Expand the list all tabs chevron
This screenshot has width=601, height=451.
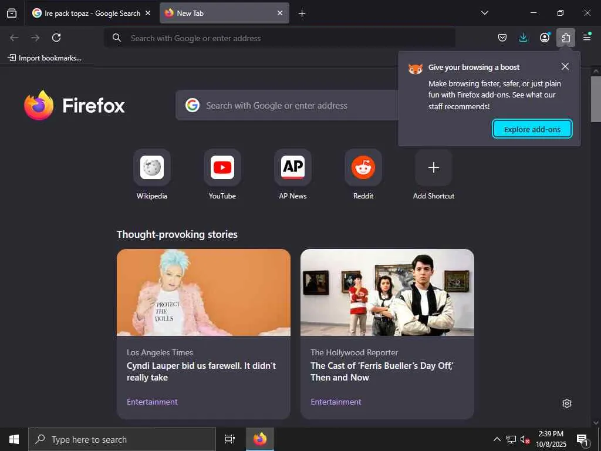tap(484, 13)
